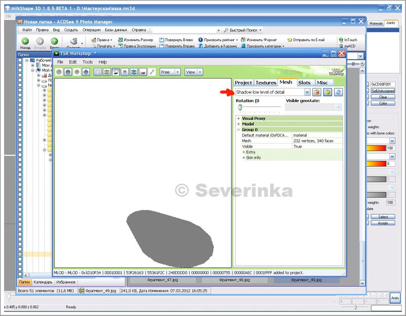This screenshot has width=406, height=316.
Task: Click the grid display icon in TSR Workshop toolbar
Action: point(98,72)
